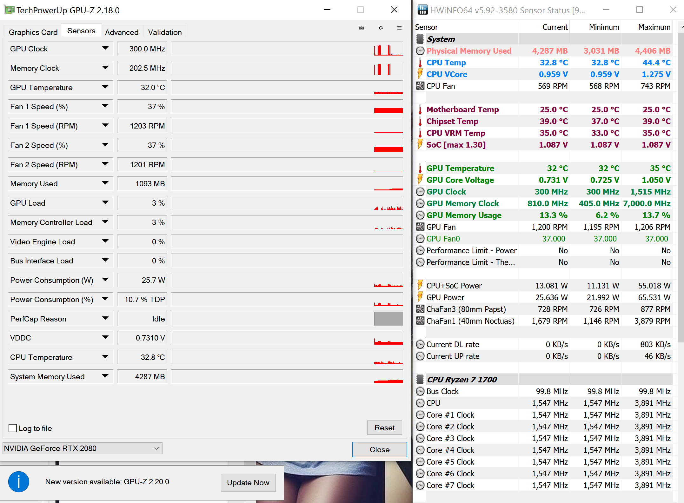Image resolution: width=684 pixels, height=503 pixels.
Task: Open the GPU-Z hamburger menu icon
Action: coord(399,28)
